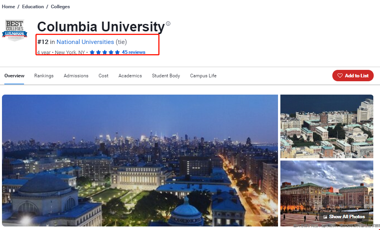Click the Best Colleges U.S. News badge
Screen dimensions: 380x230
coord(15,31)
